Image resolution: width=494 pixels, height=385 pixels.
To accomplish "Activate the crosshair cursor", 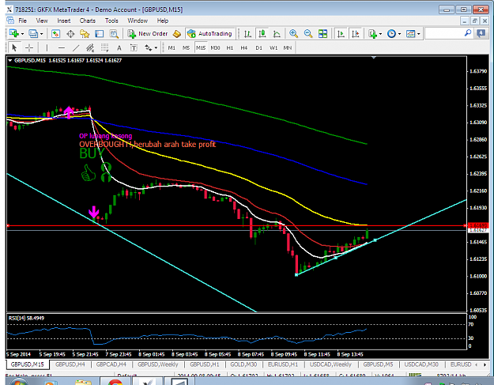I will click(x=29, y=48).
